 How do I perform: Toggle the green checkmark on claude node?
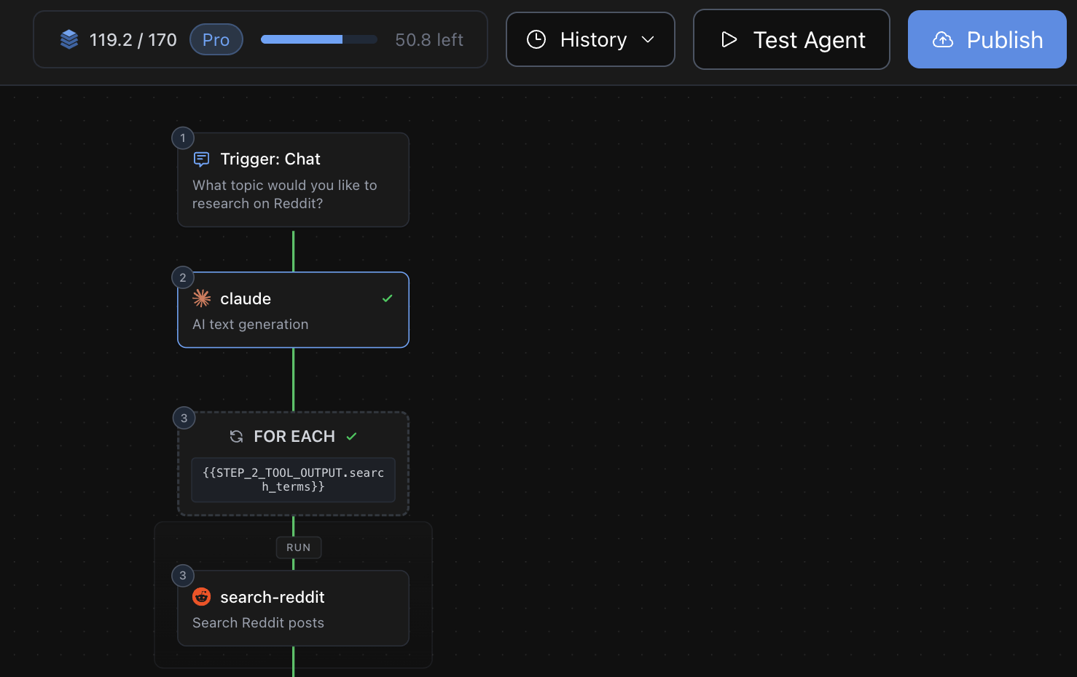click(x=387, y=298)
